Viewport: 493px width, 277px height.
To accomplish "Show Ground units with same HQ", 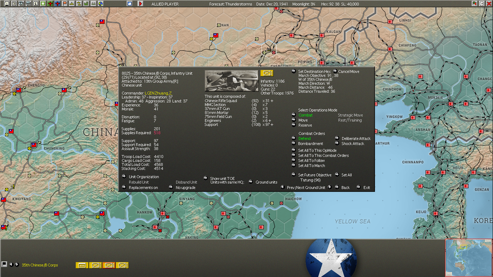I will (267, 182).
